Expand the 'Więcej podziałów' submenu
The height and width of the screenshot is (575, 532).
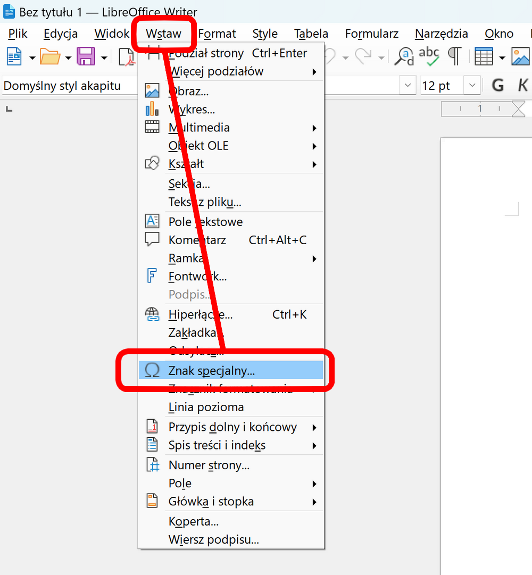point(231,71)
